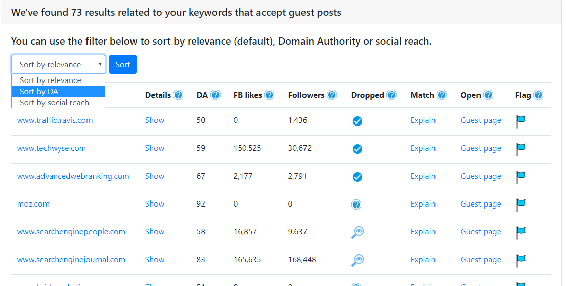Show details for www.traffictravis.com
The width and height of the screenshot is (566, 286).
point(155,120)
